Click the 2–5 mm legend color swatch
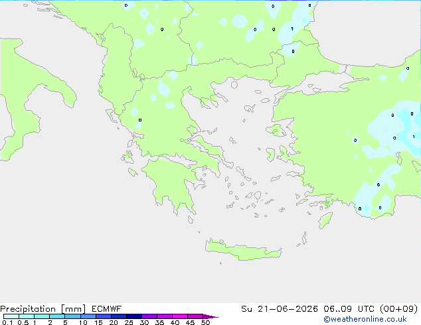The height and width of the screenshot is (325, 421). [x=57, y=316]
